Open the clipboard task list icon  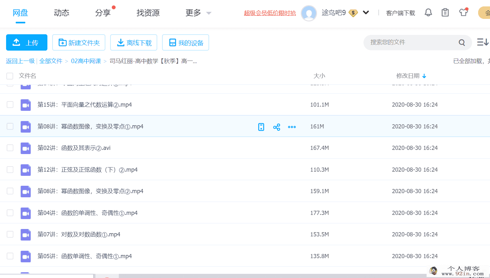pyautogui.click(x=445, y=12)
